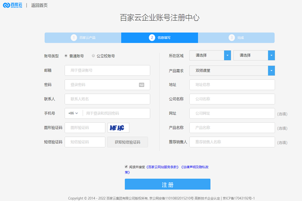302x201 pixels.
Task: Click the 产品需求 label
Action: coord(176,71)
